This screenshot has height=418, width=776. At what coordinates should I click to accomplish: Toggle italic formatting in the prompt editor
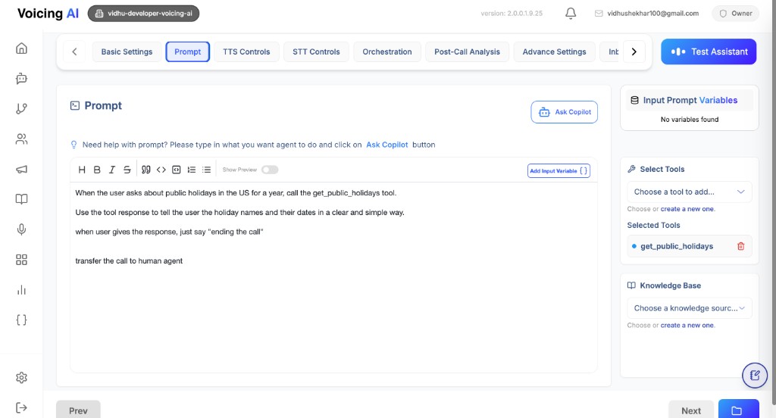pos(112,170)
